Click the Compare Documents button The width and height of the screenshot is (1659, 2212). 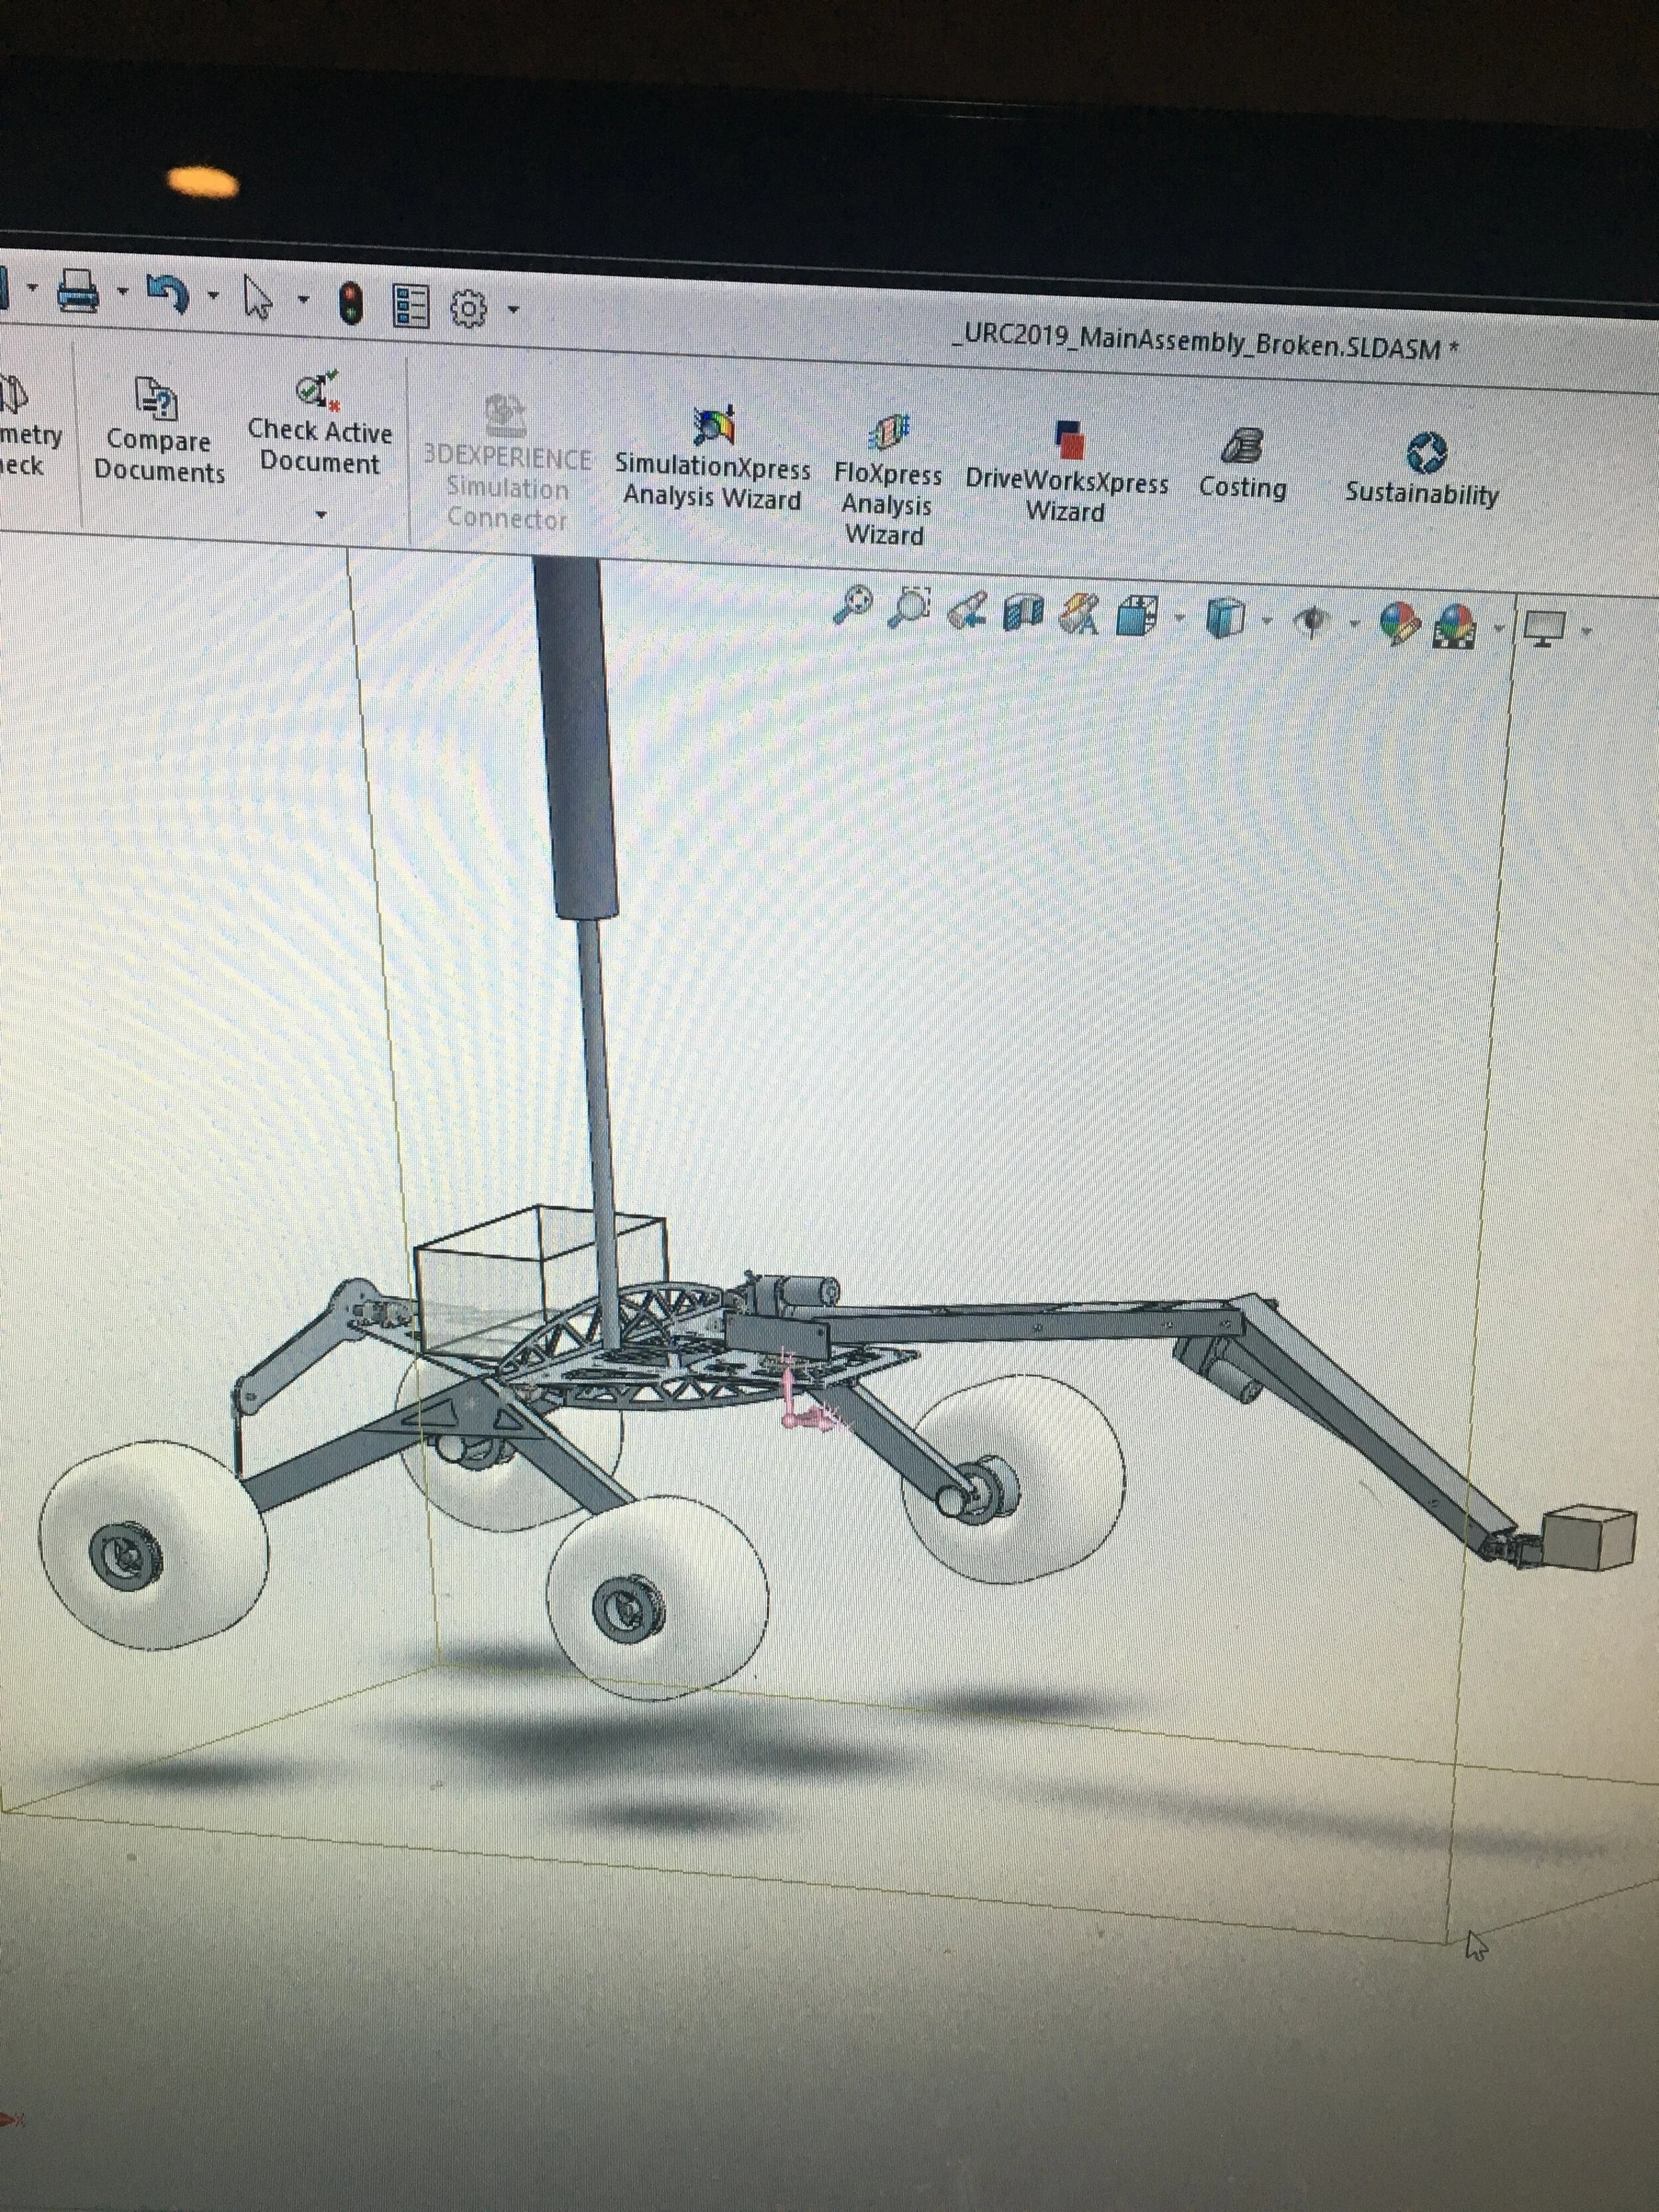click(x=158, y=431)
